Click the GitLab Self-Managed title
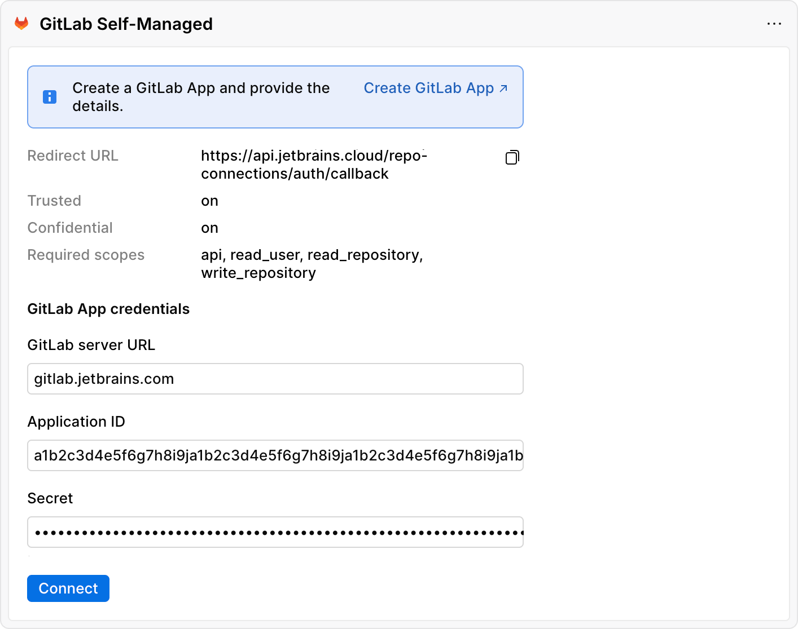Image resolution: width=798 pixels, height=629 pixels. (x=126, y=24)
